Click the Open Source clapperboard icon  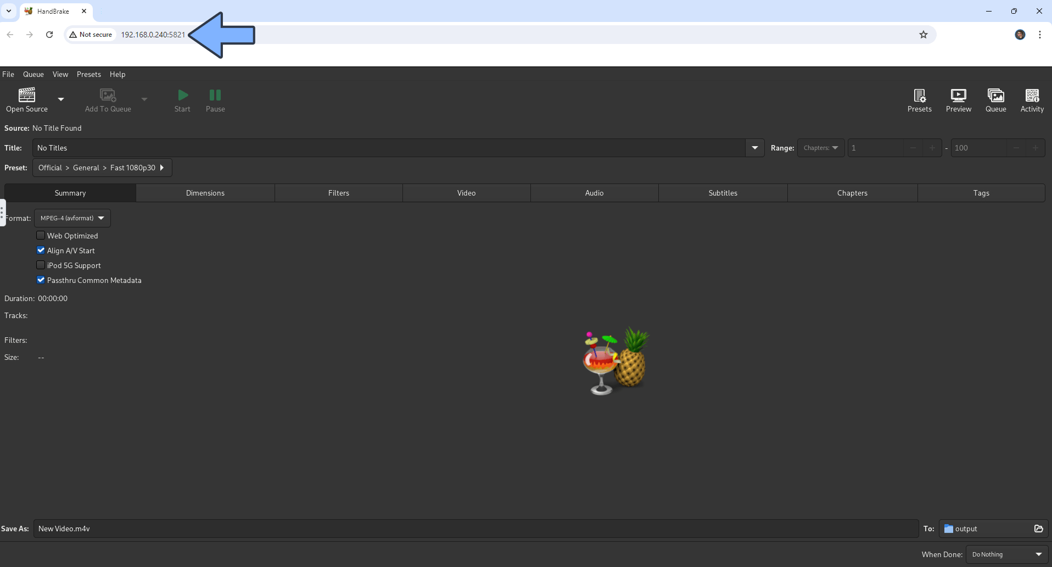(26, 95)
